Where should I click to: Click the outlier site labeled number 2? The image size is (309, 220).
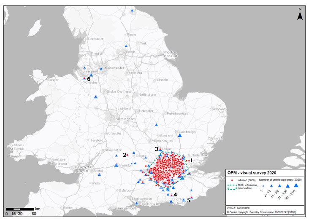pos(127,155)
